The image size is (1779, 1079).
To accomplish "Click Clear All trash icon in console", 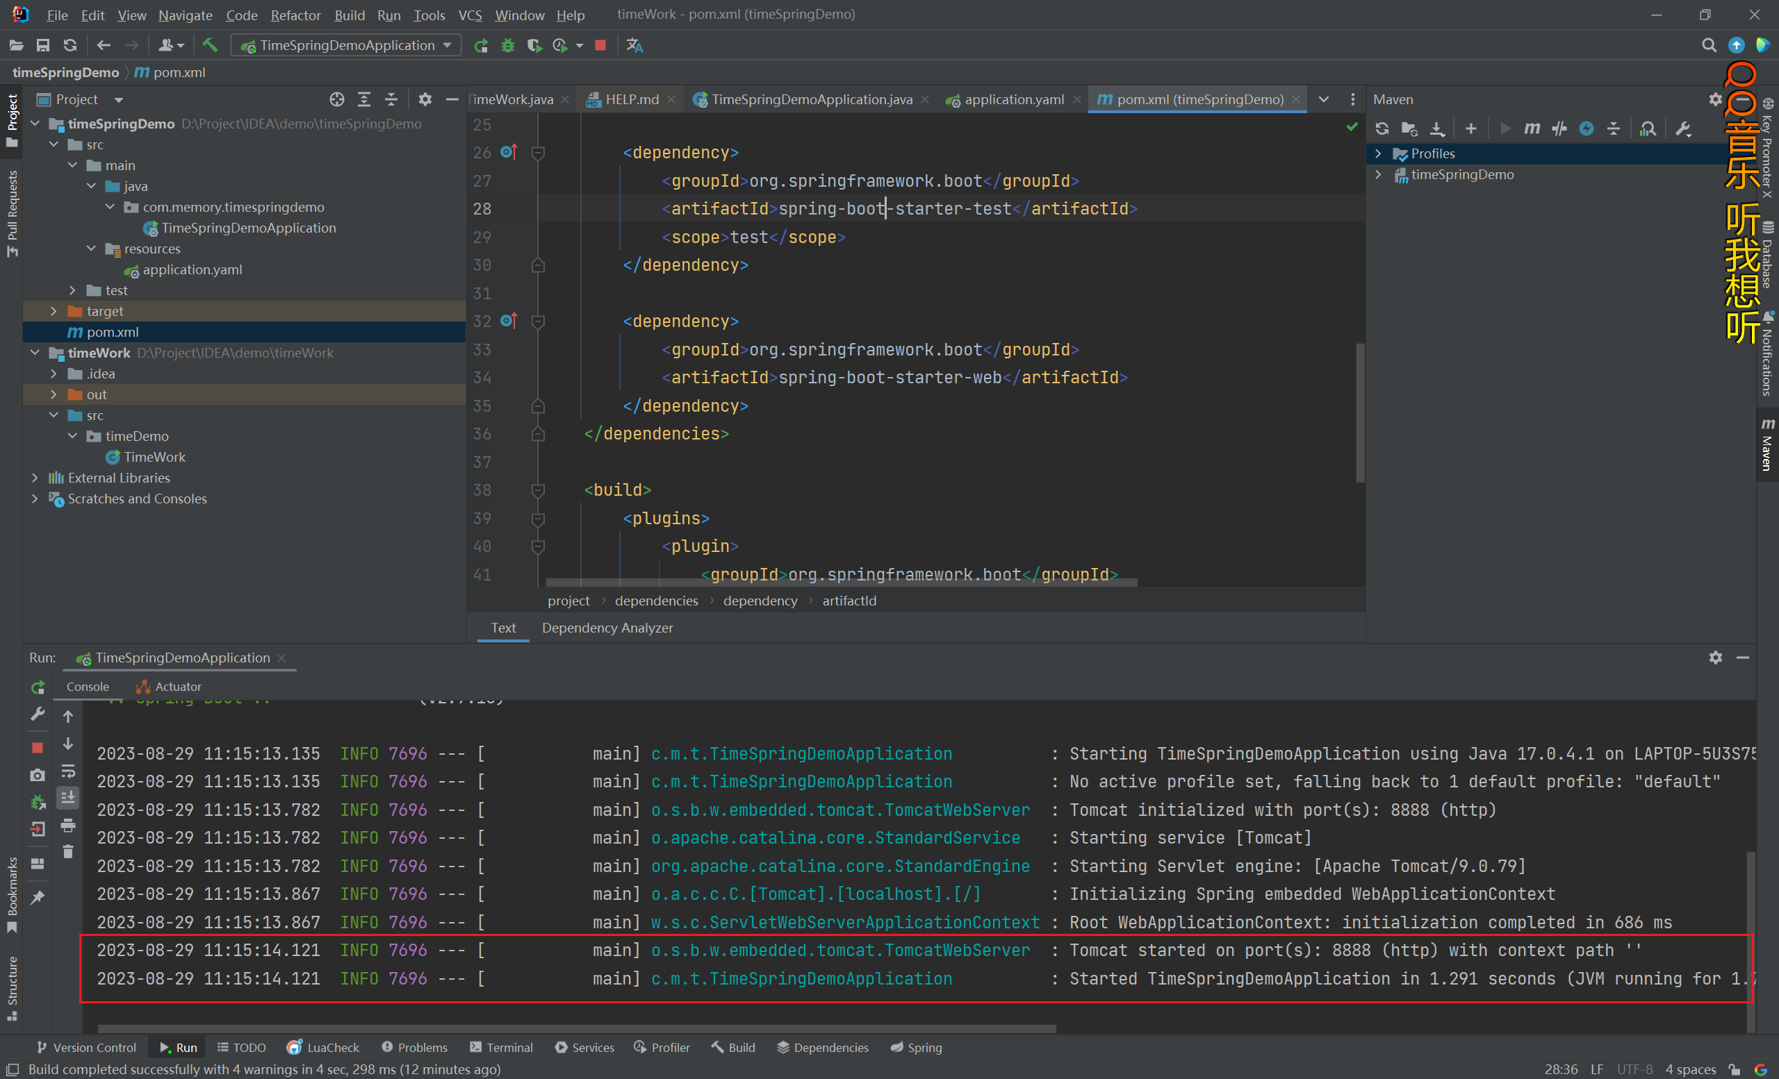I will 68,853.
